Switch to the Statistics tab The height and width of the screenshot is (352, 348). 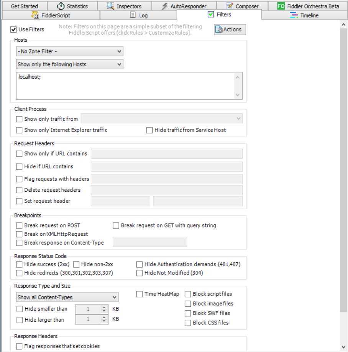pyautogui.click(x=72, y=6)
